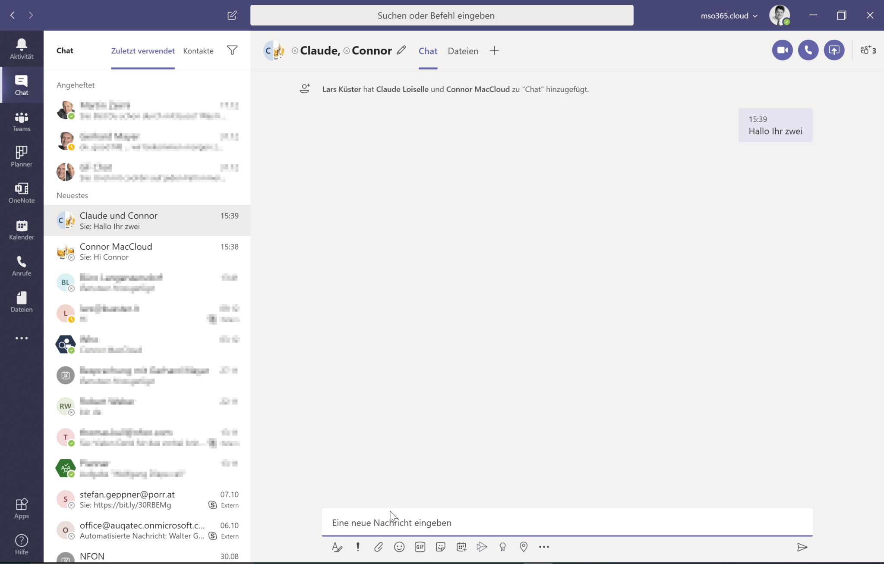The image size is (884, 564).
Task: Start a video call
Action: click(x=782, y=50)
